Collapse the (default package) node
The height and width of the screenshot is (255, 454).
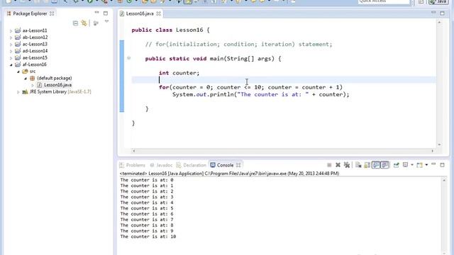(x=26, y=79)
